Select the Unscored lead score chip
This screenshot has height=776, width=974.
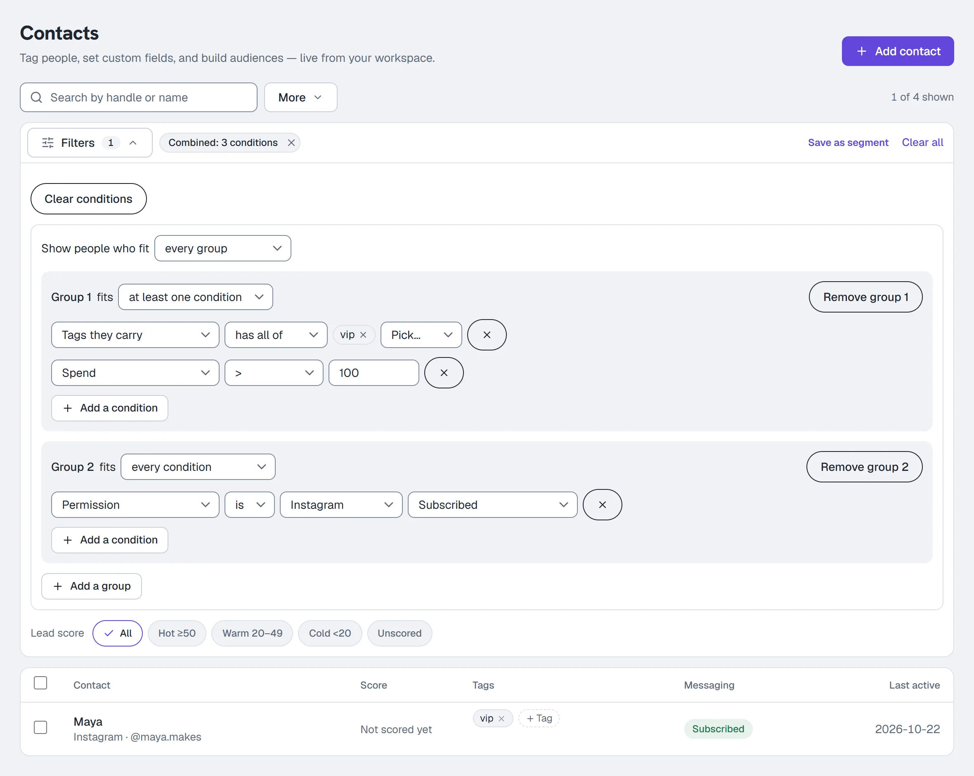click(x=400, y=633)
